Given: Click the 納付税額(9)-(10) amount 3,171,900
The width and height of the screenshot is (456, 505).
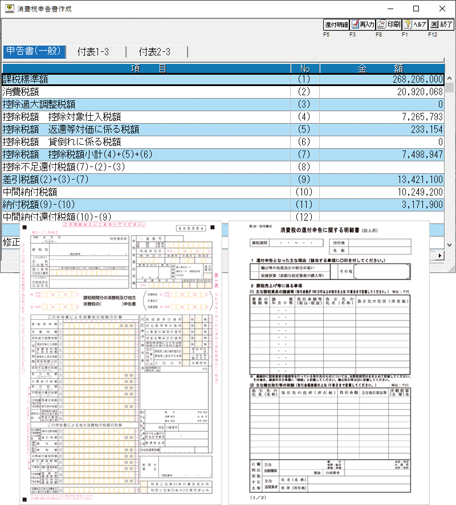Looking at the screenshot, I should tap(382, 204).
